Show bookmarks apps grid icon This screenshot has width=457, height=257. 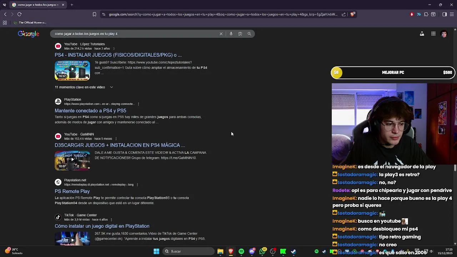(x=5, y=22)
